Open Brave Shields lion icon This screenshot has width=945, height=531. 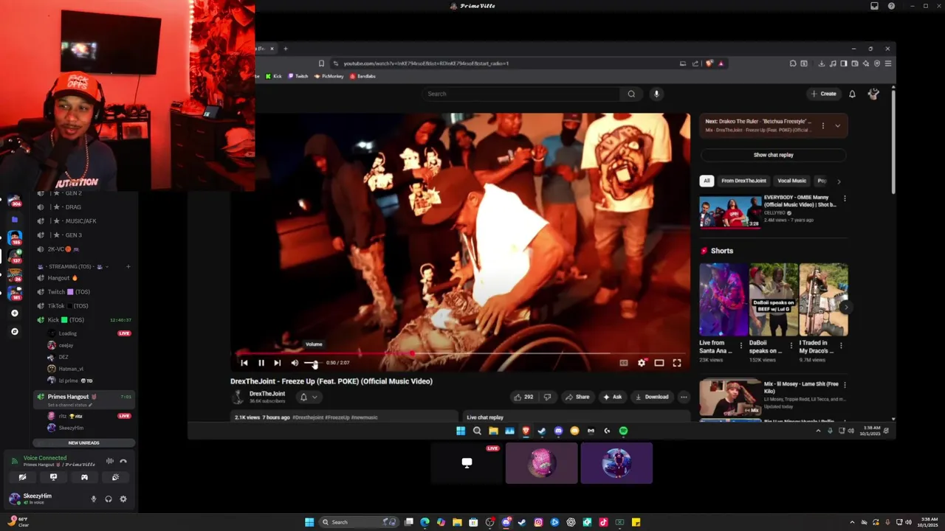pos(709,63)
